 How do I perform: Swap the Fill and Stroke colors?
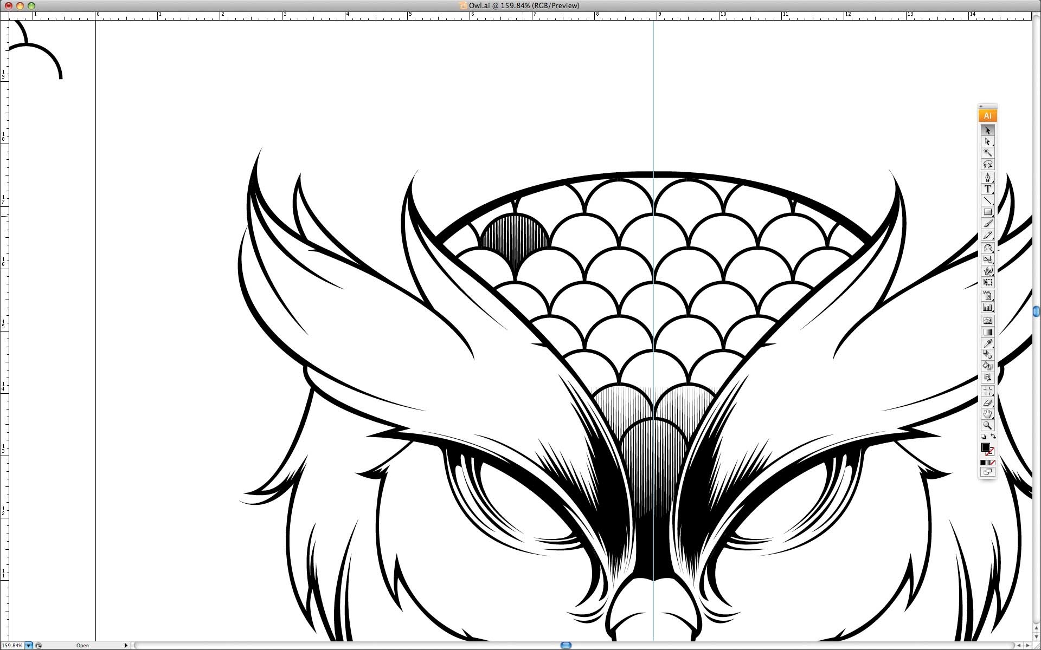point(994,435)
